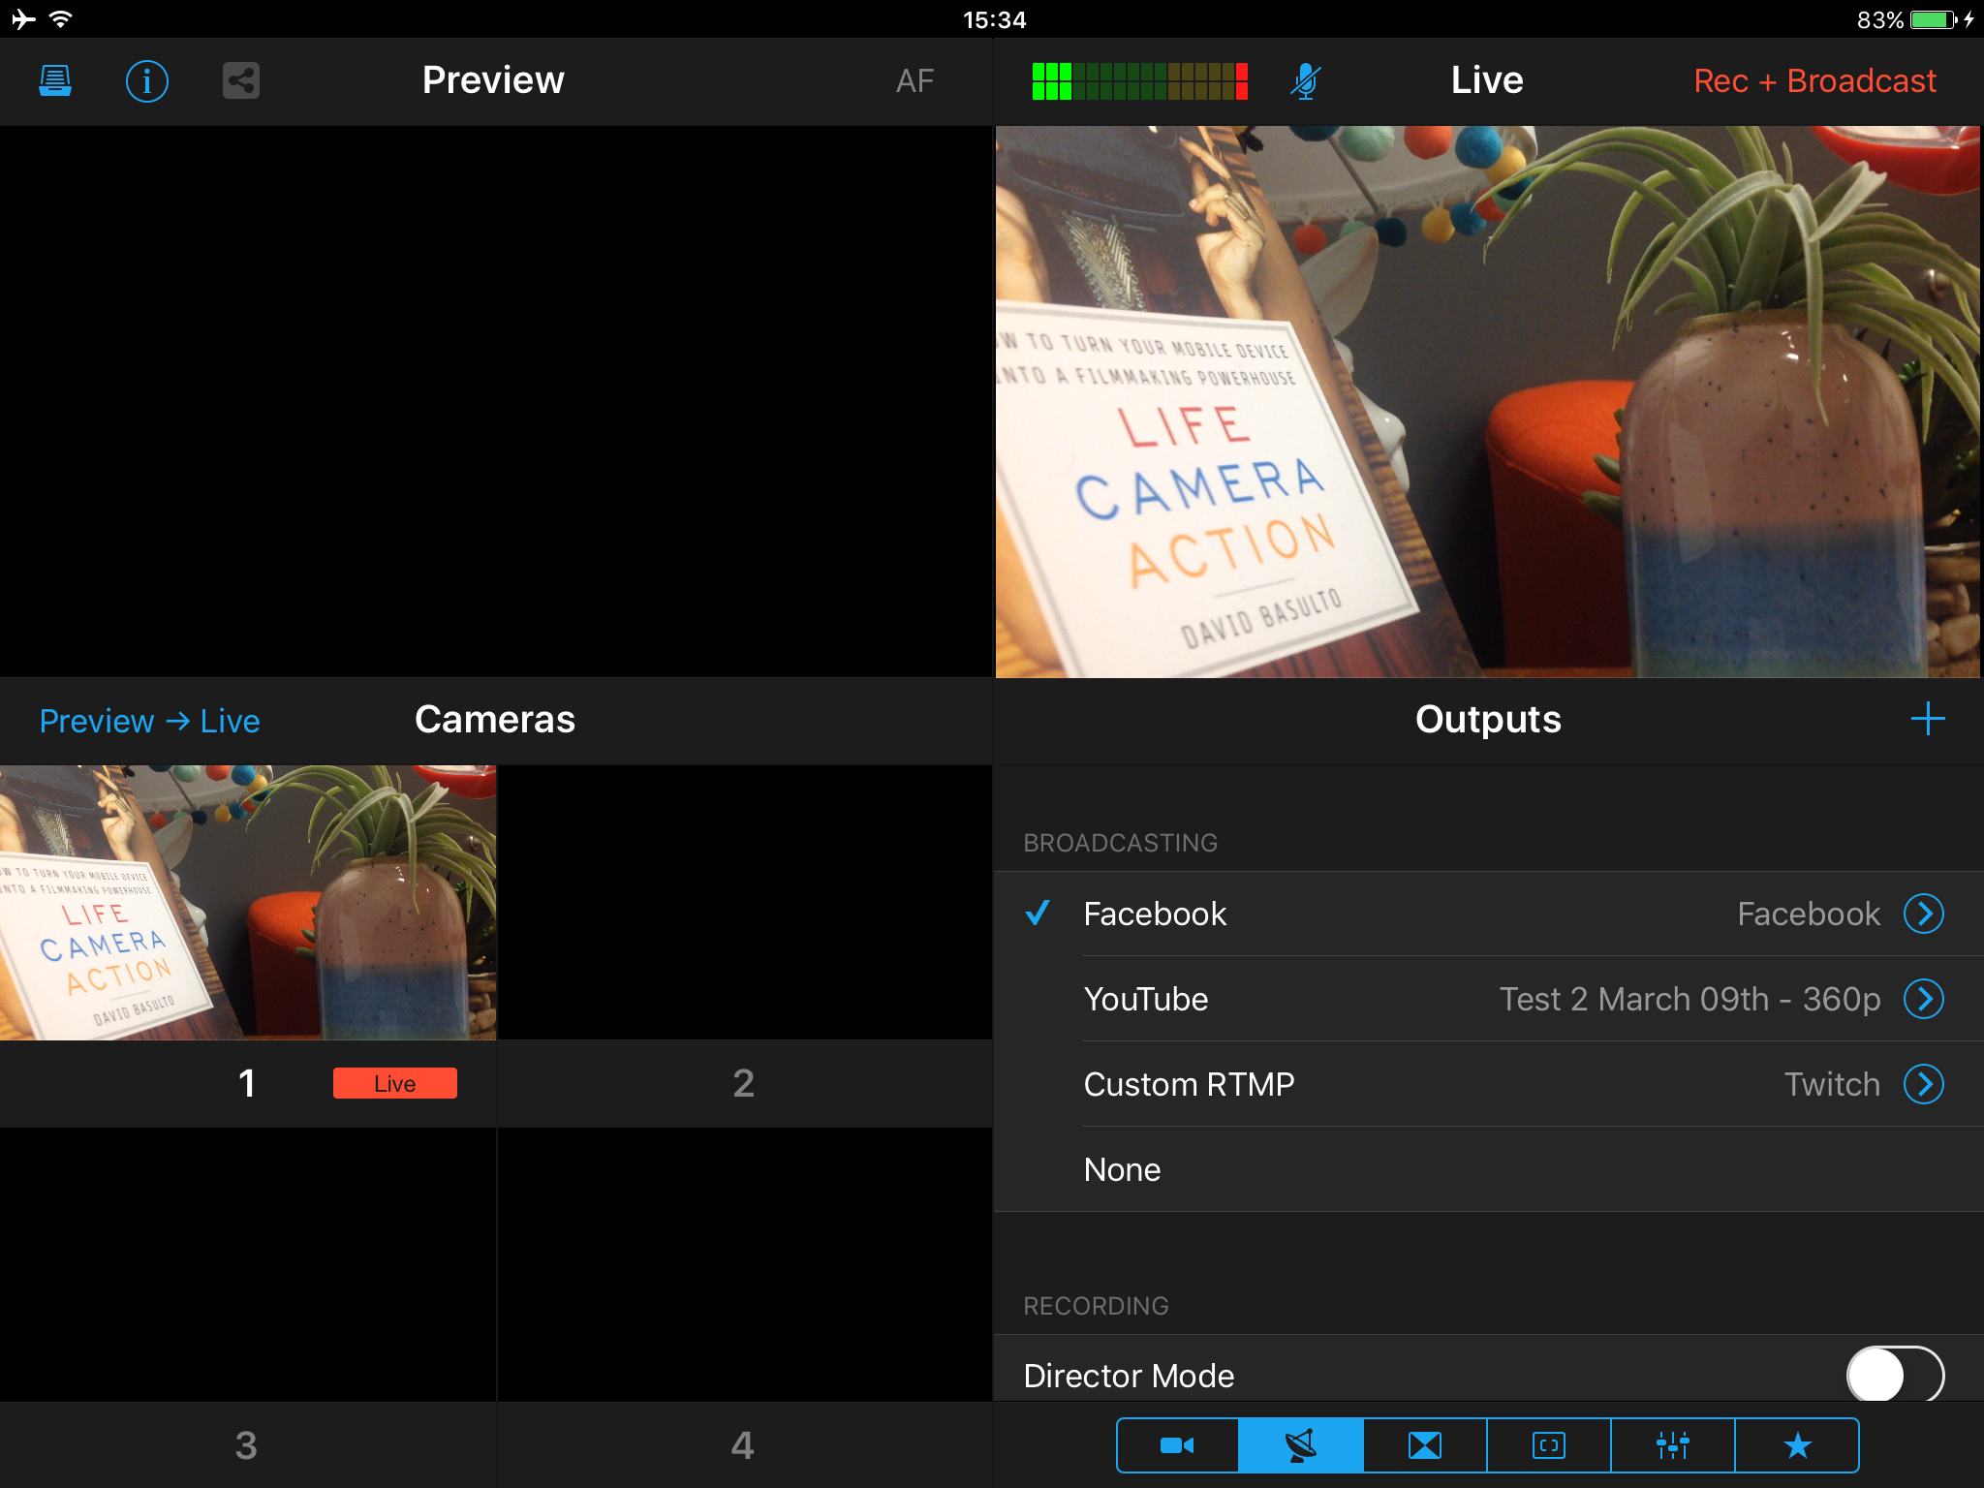
Task: Open the audio mixer sliders icon
Action: pos(1673,1445)
